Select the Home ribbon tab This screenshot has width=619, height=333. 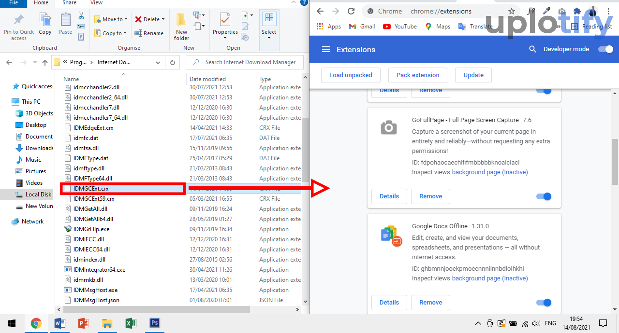[41, 3]
